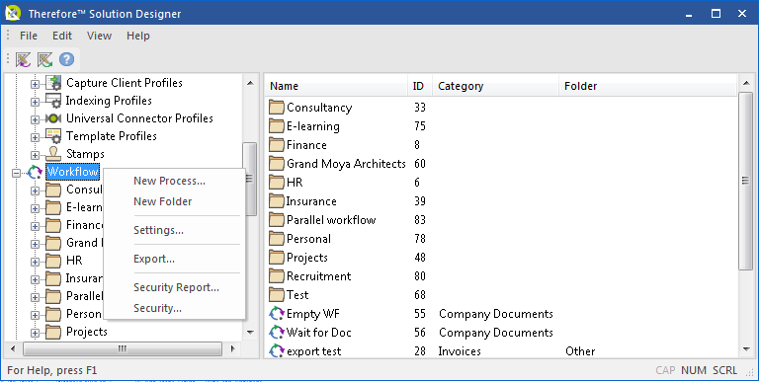Click the first connect toolbar icon
The height and width of the screenshot is (382, 760).
(x=24, y=59)
